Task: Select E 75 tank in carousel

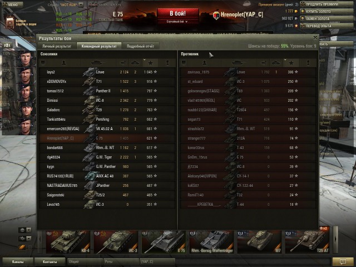Action: [x=164, y=242]
